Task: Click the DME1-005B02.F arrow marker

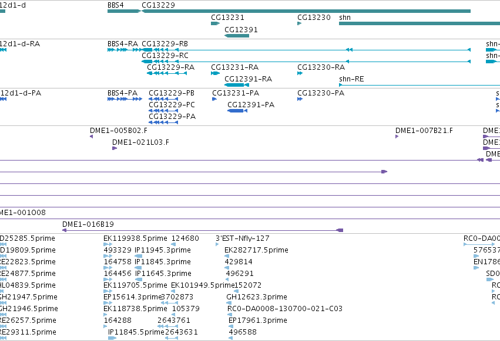Action: [92, 137]
